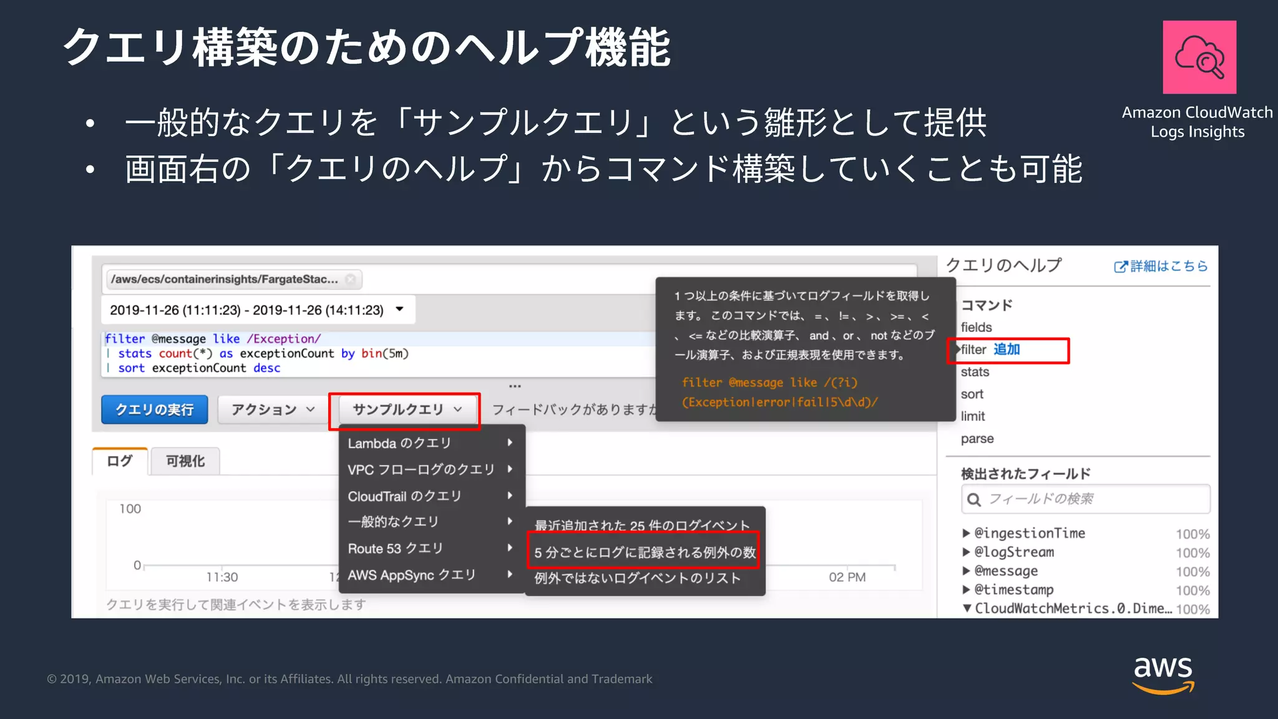Click the ellipsis resize handle below query editor
The height and width of the screenshot is (719, 1278).
pyautogui.click(x=515, y=386)
